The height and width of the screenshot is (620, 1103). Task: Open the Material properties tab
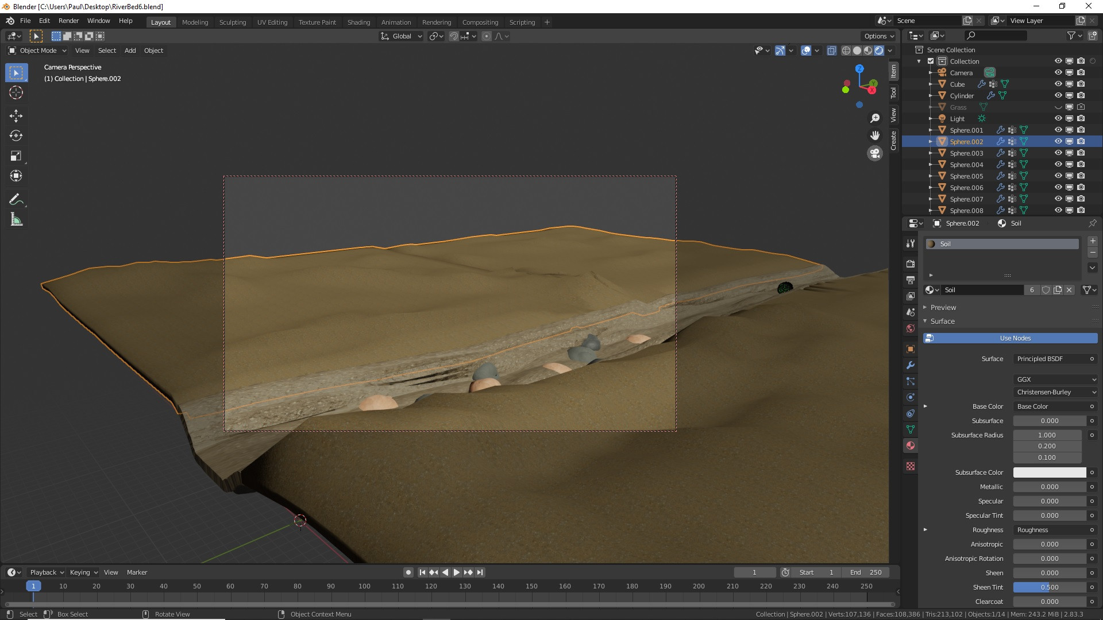(911, 445)
